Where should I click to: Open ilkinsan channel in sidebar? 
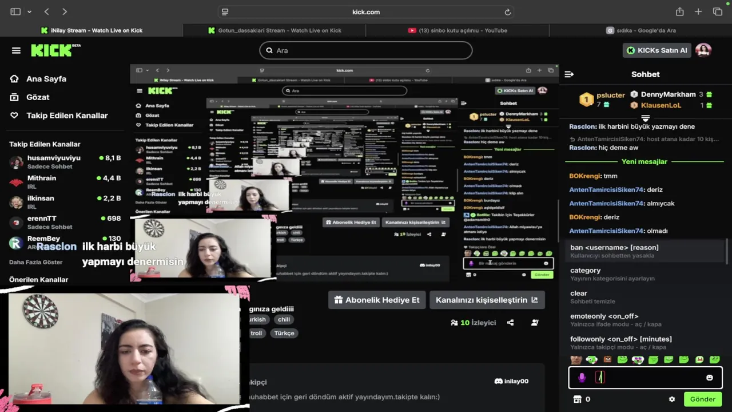point(65,202)
